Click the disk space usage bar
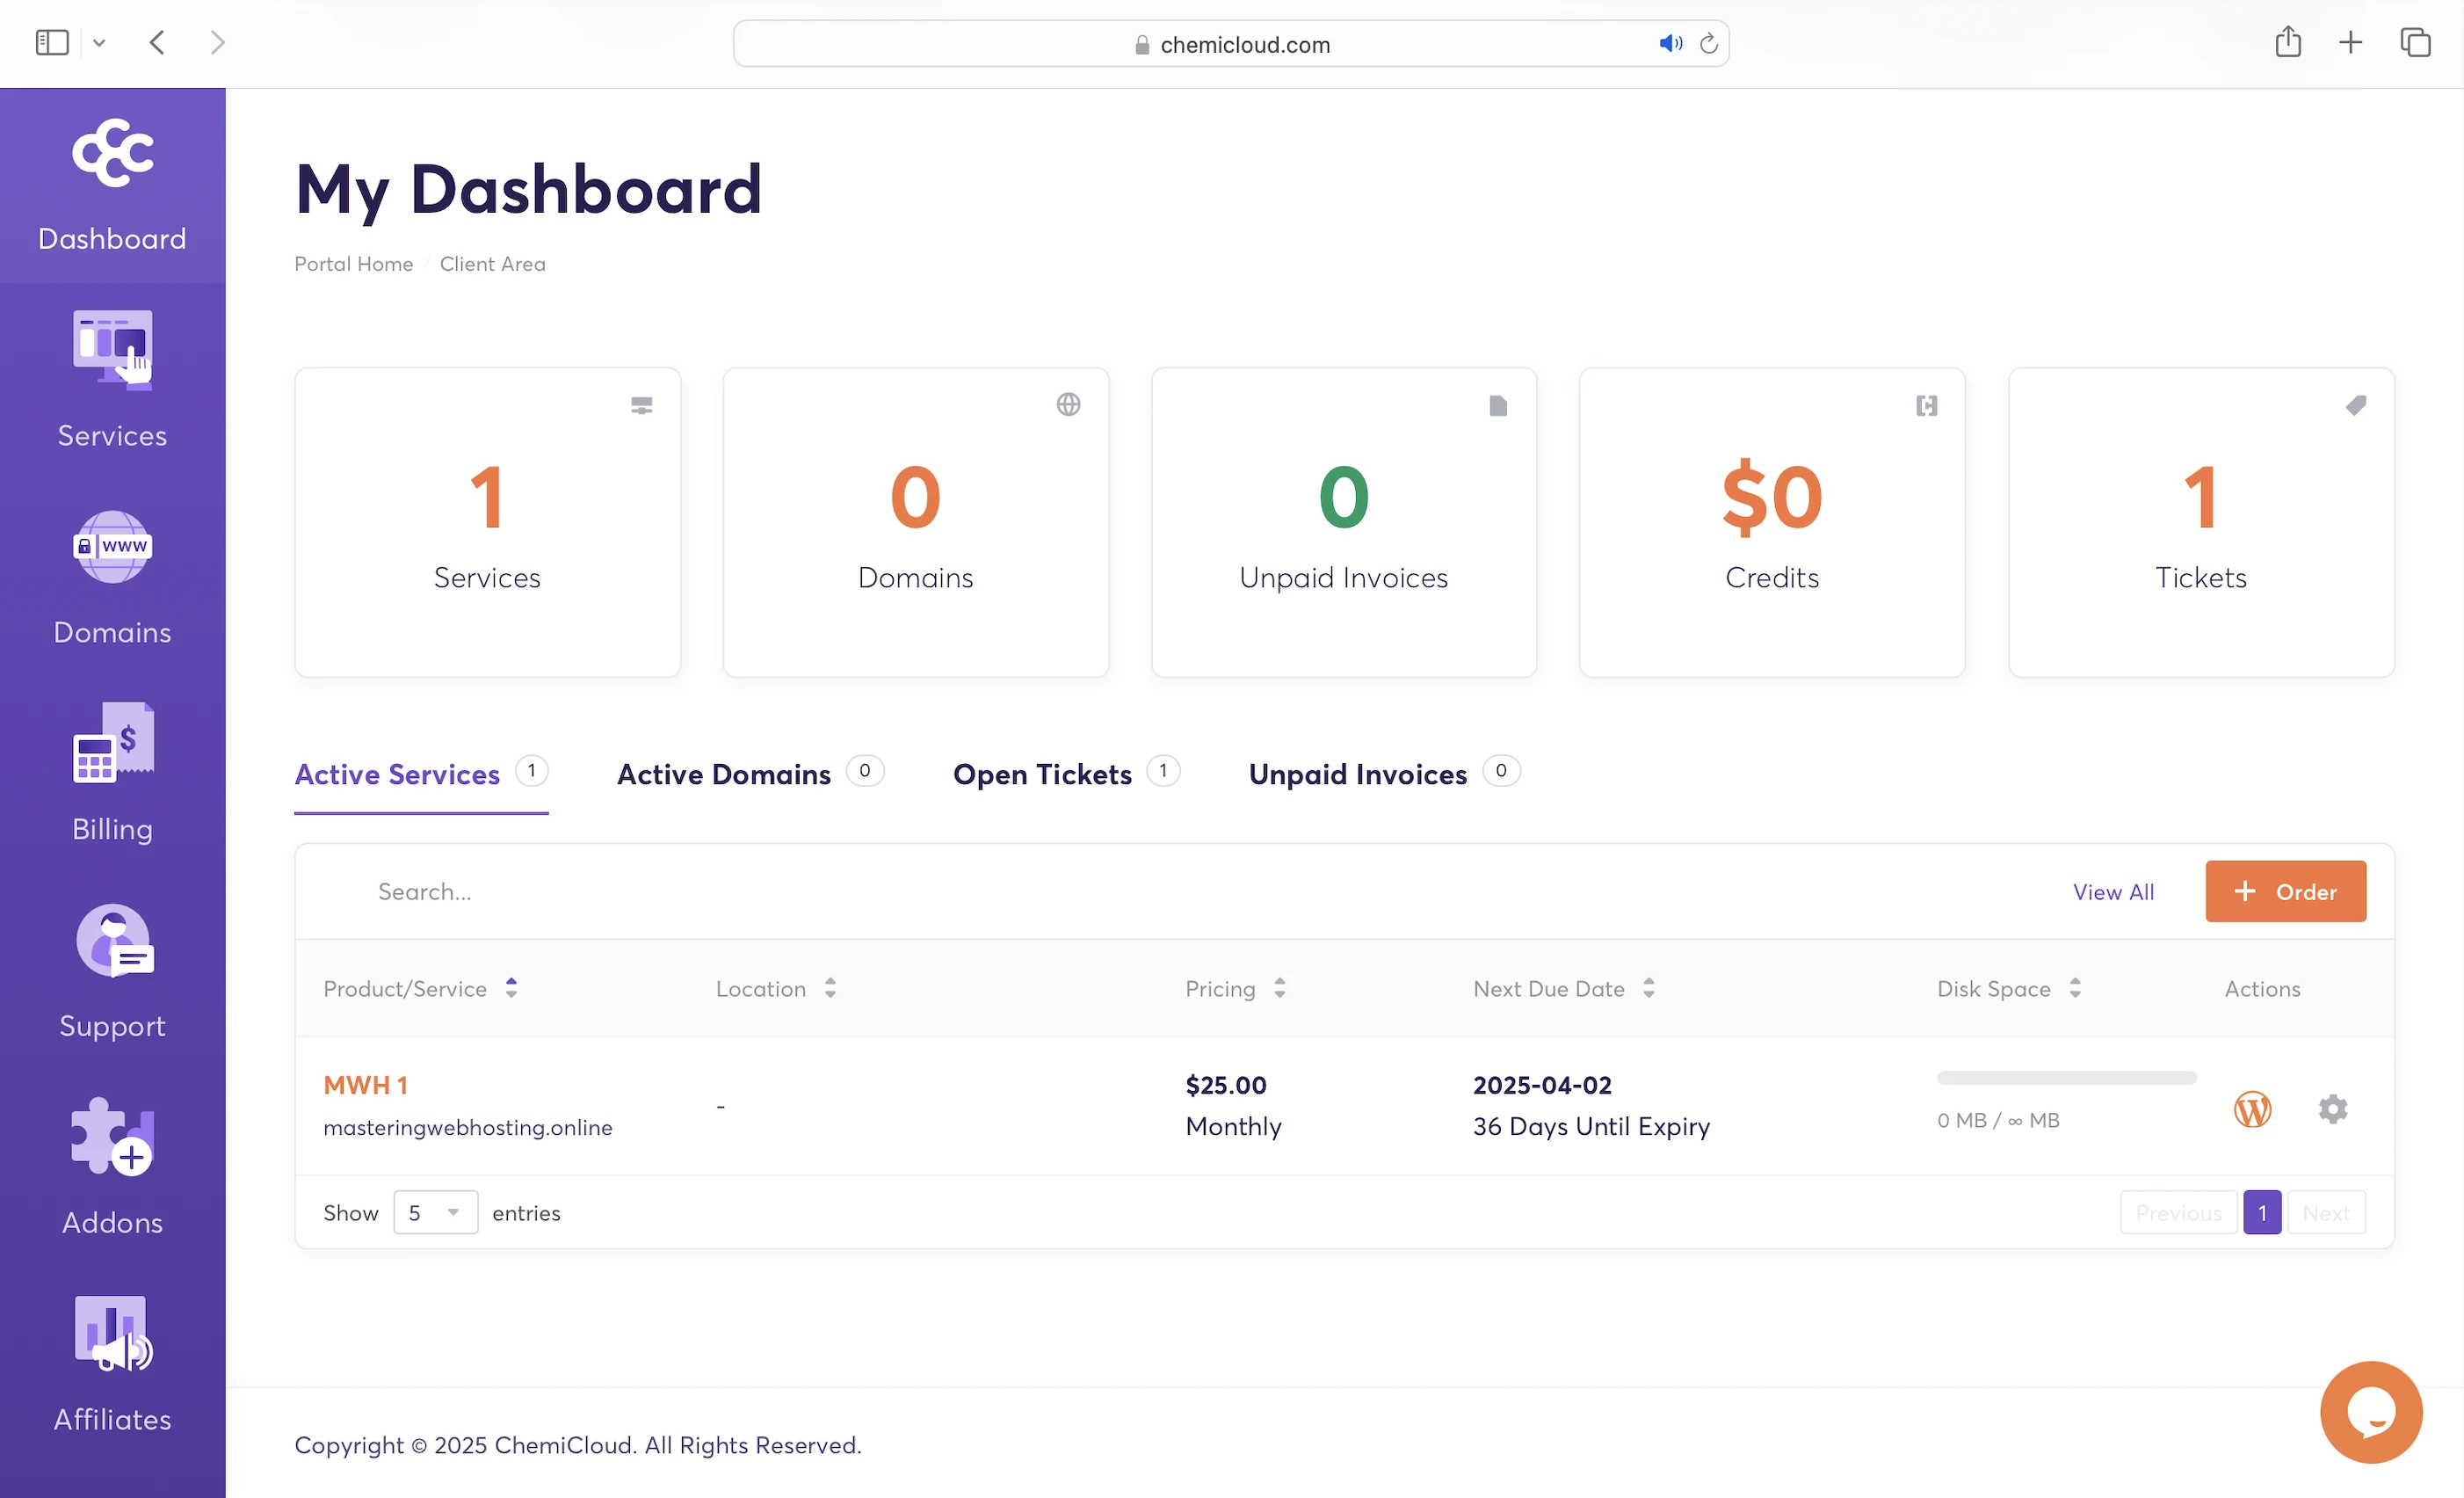Viewport: 2464px width, 1498px height. coord(2066,1078)
